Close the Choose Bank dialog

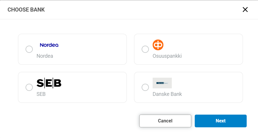pyautogui.click(x=245, y=10)
